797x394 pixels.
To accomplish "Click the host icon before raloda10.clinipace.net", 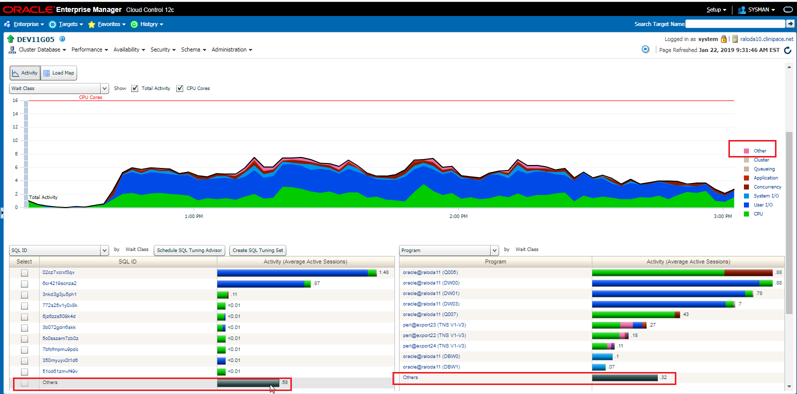I will click(x=735, y=39).
